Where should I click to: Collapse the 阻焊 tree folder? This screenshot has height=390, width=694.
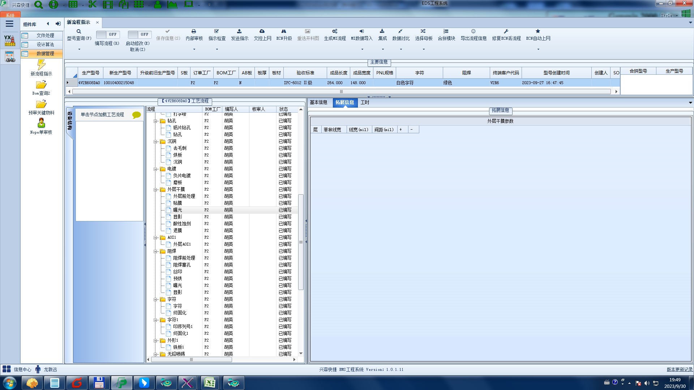(155, 251)
